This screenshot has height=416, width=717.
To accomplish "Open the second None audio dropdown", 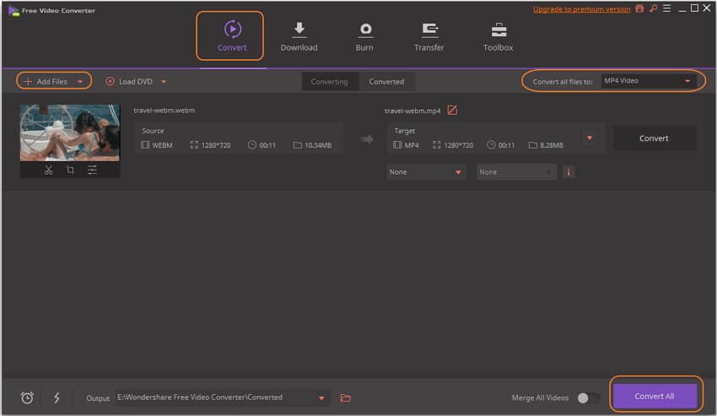I will click(x=516, y=172).
